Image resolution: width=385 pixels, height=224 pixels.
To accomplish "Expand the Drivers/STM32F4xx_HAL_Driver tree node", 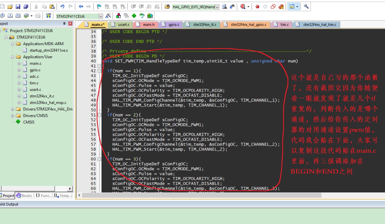I will (13, 109).
